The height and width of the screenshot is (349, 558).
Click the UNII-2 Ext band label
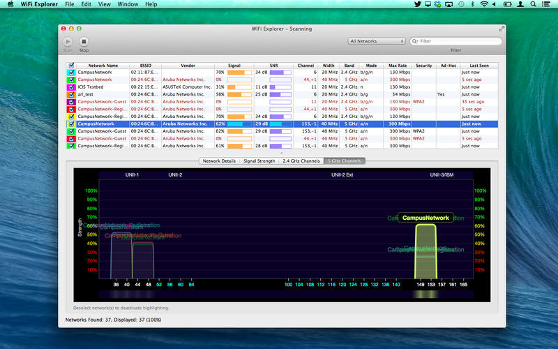342,175
